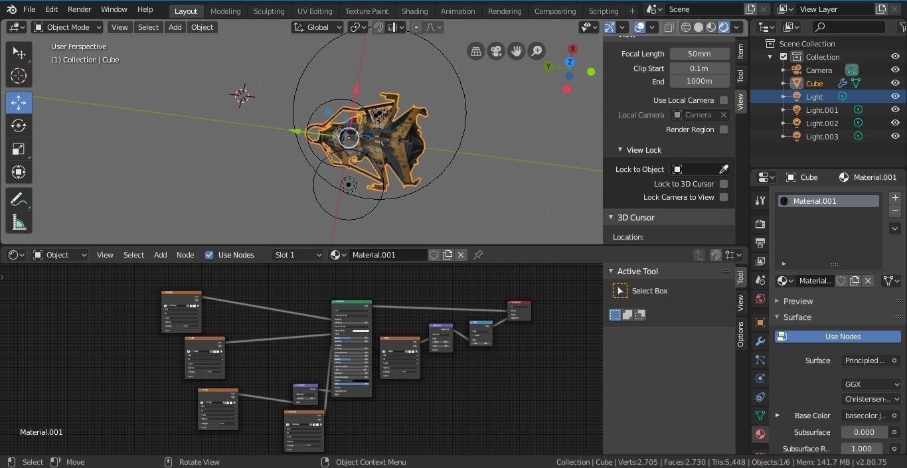Open the File menu
Viewport: 907px width, 468px height.
29,9
